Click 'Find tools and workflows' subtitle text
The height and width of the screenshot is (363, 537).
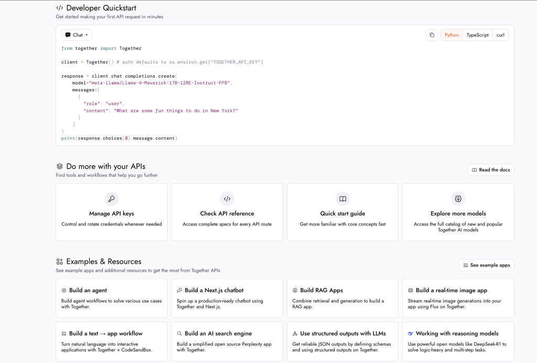[x=107, y=175]
